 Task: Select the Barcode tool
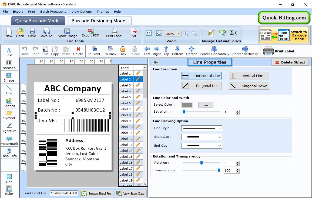(x=9, y=65)
